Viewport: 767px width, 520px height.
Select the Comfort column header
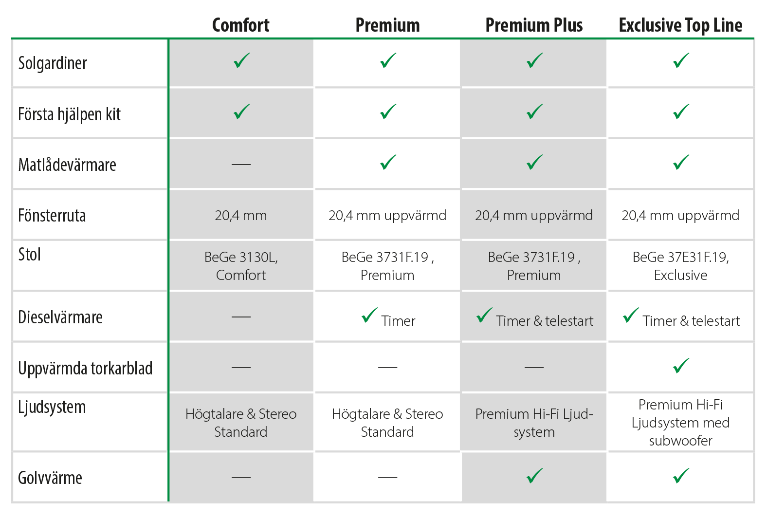point(240,25)
